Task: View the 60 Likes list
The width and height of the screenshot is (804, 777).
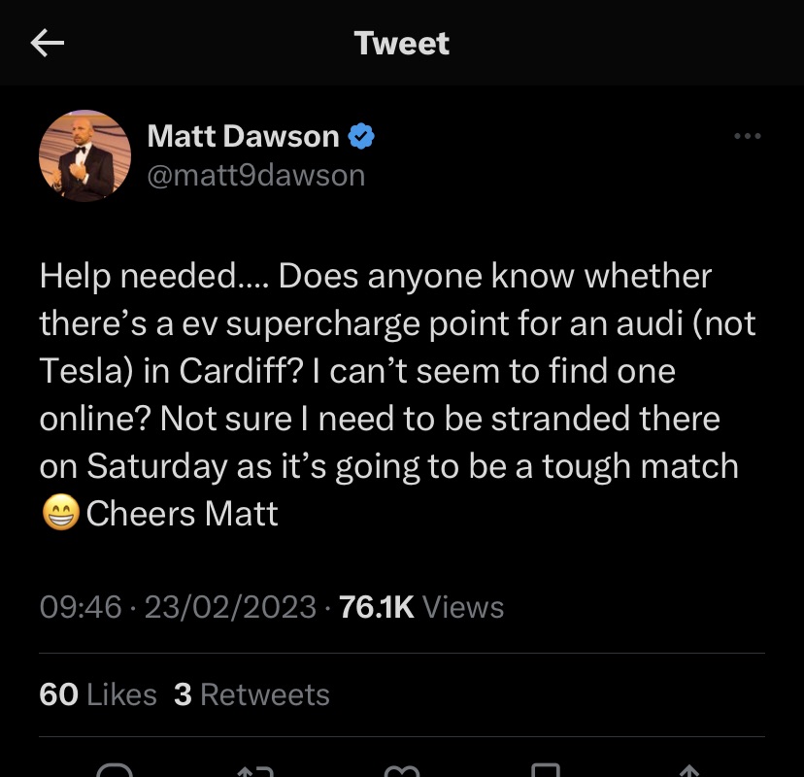Action: (98, 694)
